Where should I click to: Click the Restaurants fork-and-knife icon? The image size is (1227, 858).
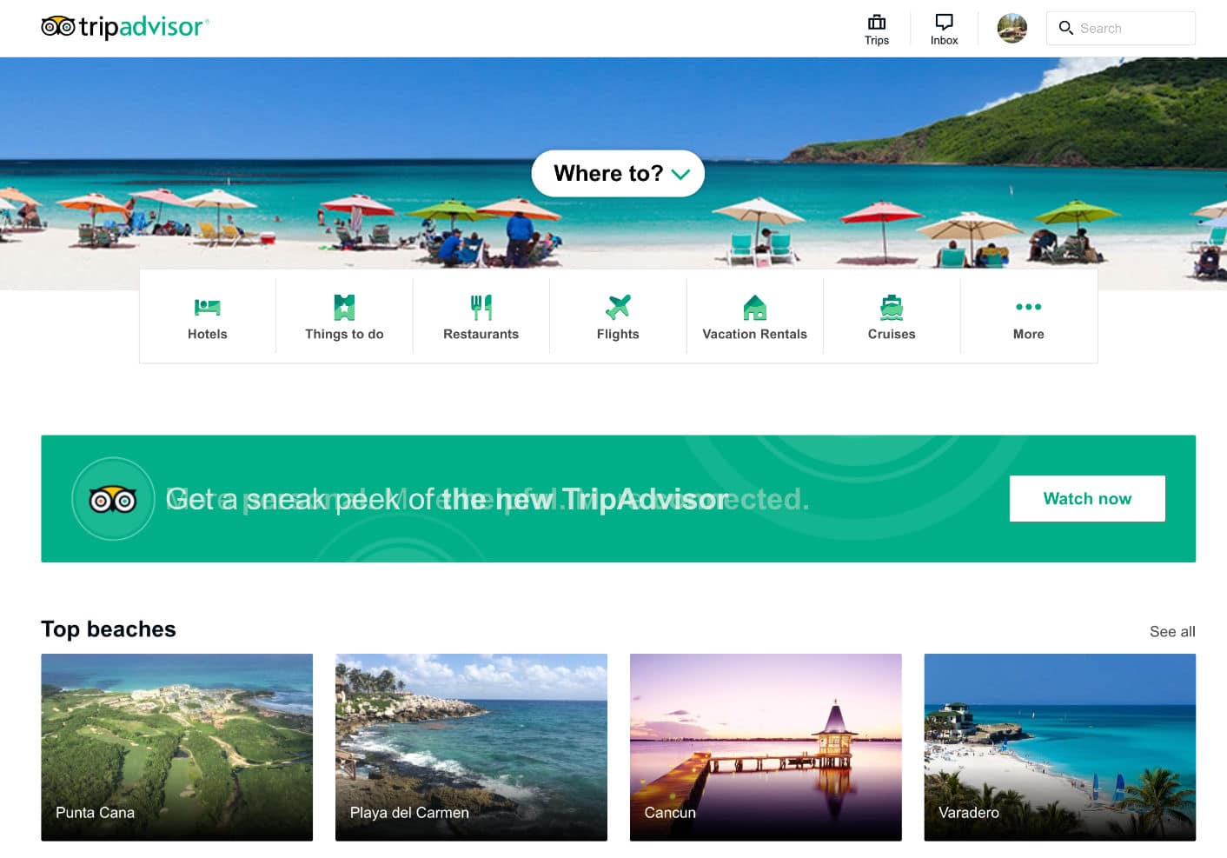[481, 306]
